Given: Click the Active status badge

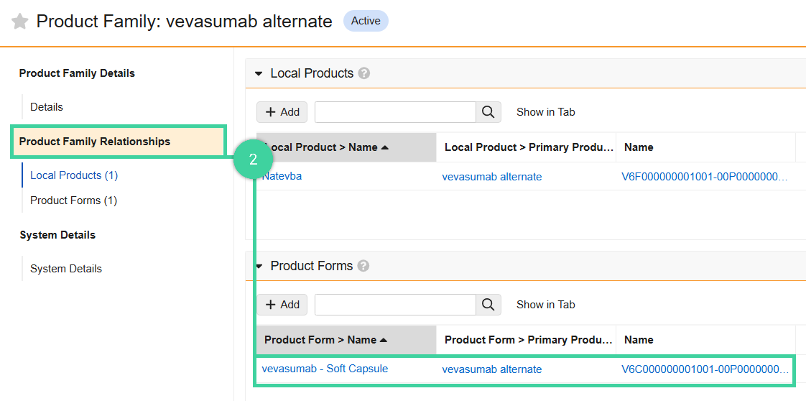Looking at the screenshot, I should tap(366, 21).
